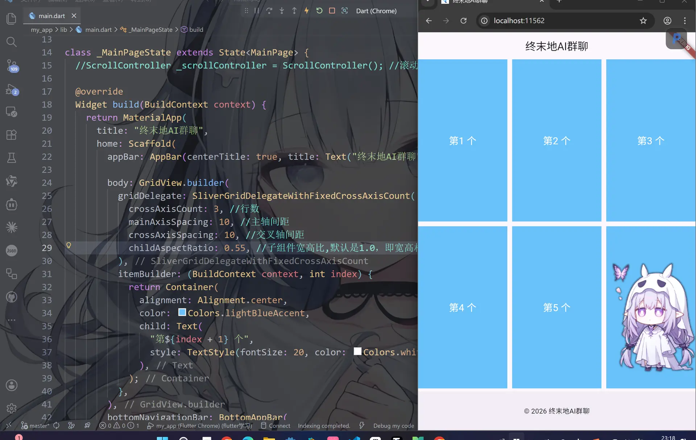Select the Dart (Chrome) debug session dropdown
Screen dimensions: 696x440
tap(376, 11)
